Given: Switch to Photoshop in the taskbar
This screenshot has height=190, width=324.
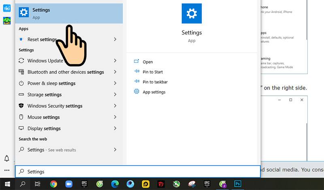Looking at the screenshot, I should coord(238,184).
